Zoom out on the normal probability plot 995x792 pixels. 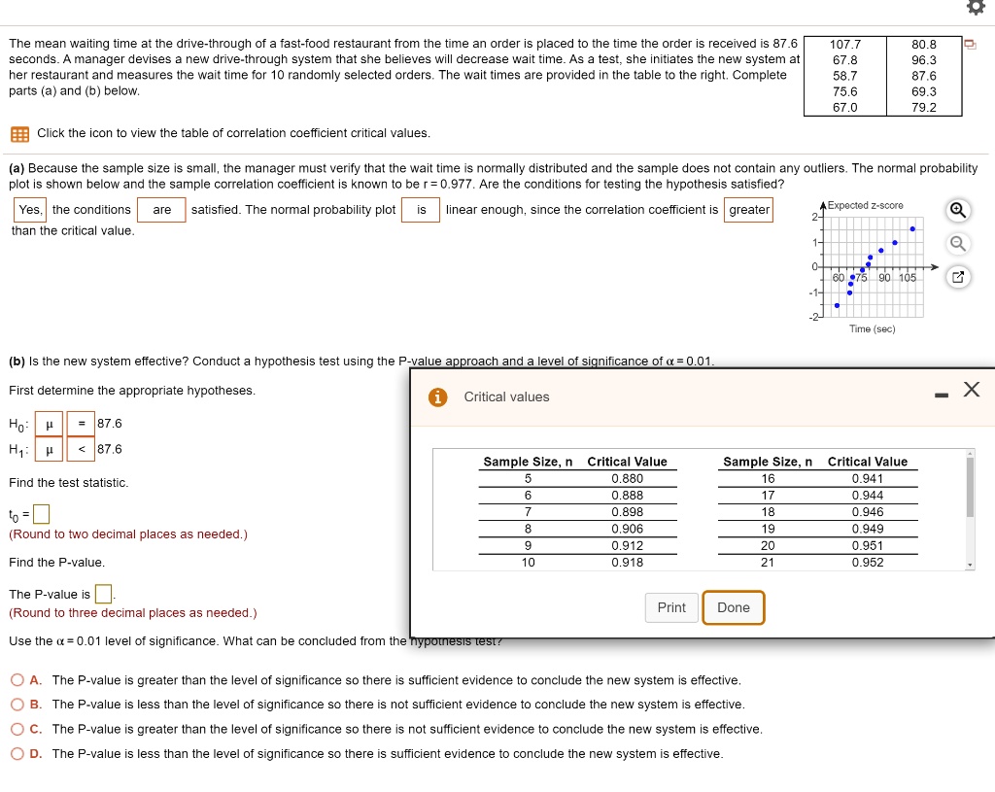pyautogui.click(x=957, y=244)
